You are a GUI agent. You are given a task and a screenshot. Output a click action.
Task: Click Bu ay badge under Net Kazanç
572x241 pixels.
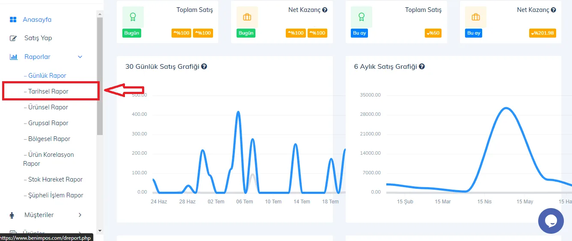(474, 33)
